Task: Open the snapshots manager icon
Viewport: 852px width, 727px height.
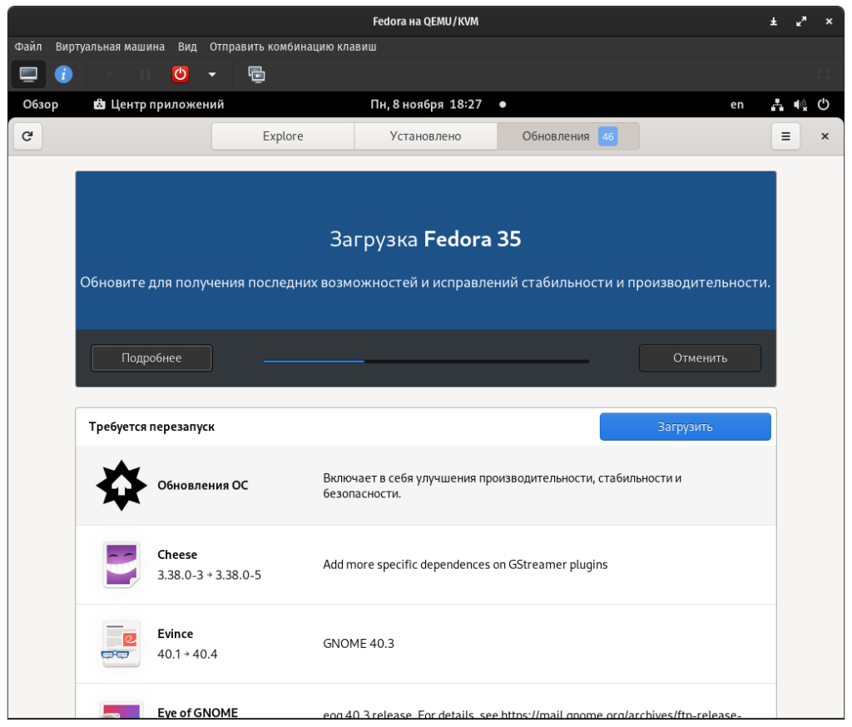Action: click(x=257, y=74)
